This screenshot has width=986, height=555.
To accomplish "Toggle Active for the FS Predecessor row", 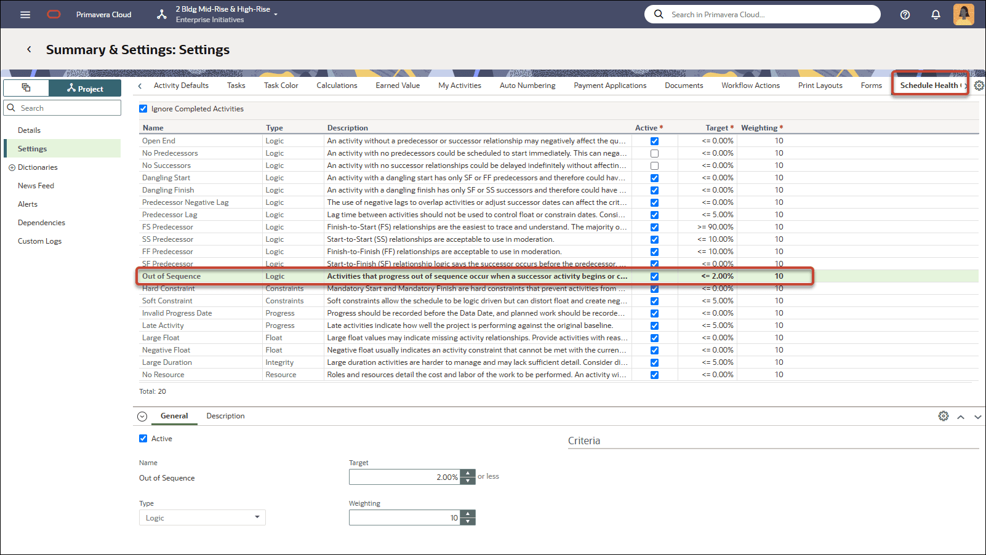I will pyautogui.click(x=654, y=227).
